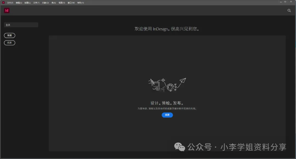
Task: Open the 窗口(W) menu
Action: click(71, 3)
